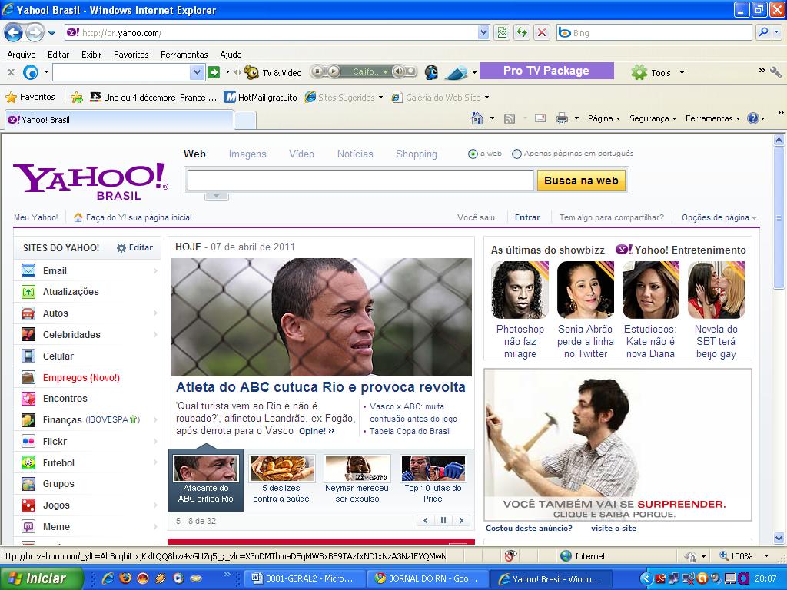Click the Refresh page icon beside address bar

click(522, 33)
